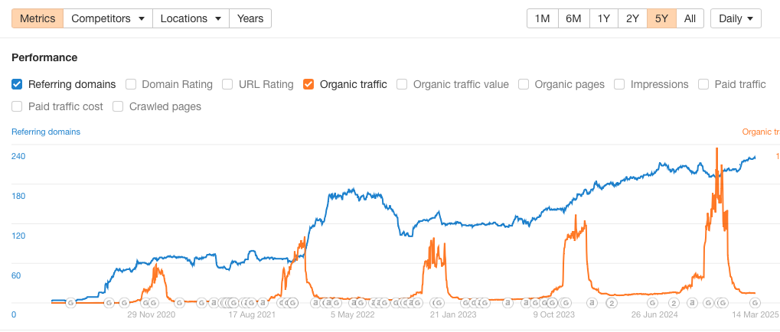Open the Competitors dropdown
Viewport: 780px width, 332px height.
(108, 18)
